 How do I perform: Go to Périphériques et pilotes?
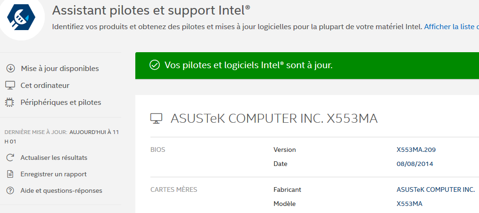61,103
